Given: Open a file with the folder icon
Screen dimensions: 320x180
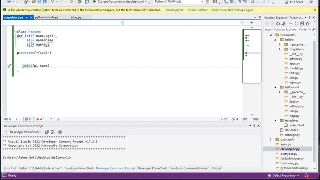Looking at the screenshot, I should 34,2.
